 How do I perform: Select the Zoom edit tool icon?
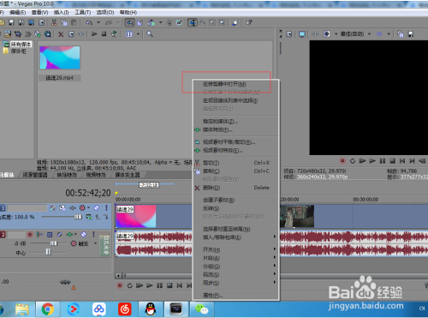point(222,22)
